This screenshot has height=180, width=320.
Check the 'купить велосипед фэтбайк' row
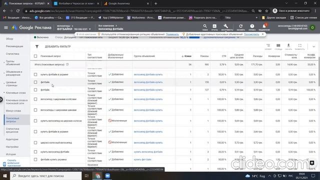pos(35,152)
